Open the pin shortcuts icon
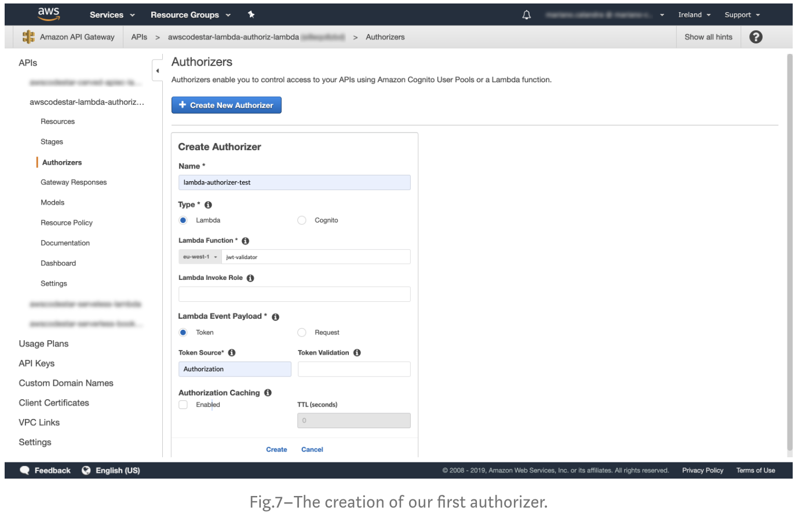The image size is (795, 518). point(251,14)
